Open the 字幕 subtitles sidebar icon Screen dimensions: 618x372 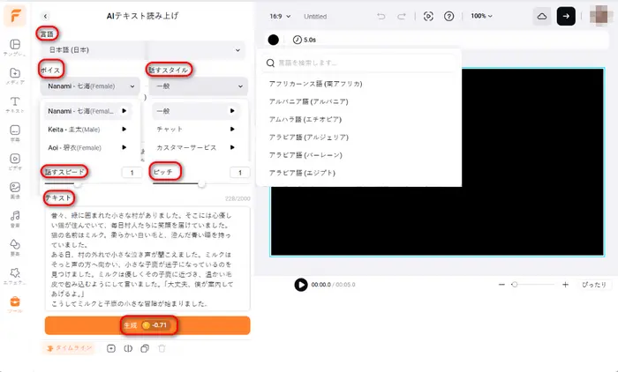pos(15,133)
